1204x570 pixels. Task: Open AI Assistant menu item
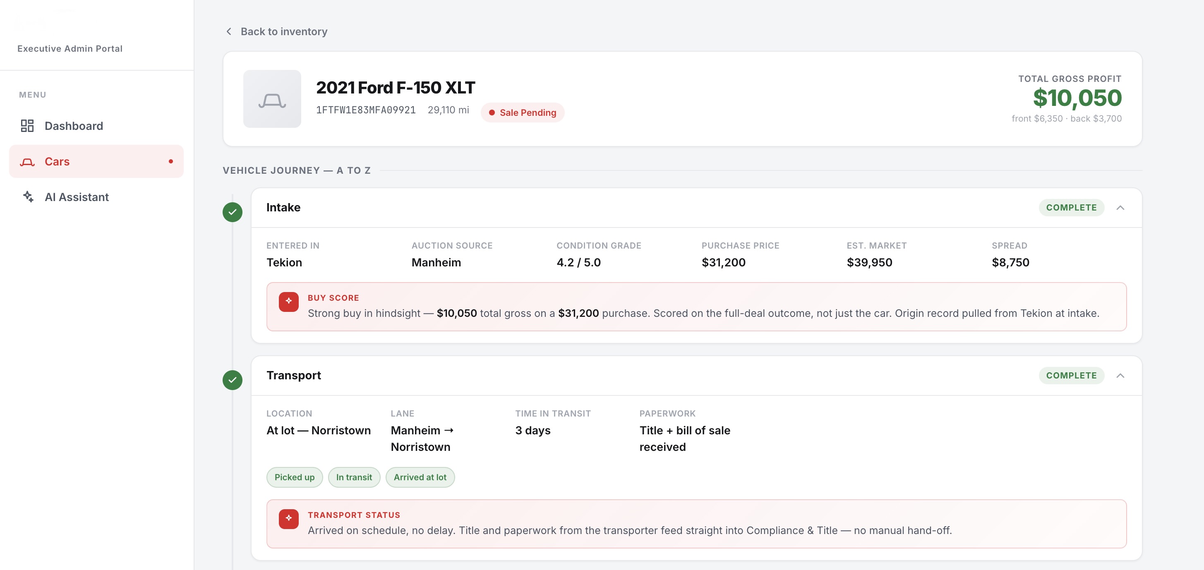coord(96,197)
